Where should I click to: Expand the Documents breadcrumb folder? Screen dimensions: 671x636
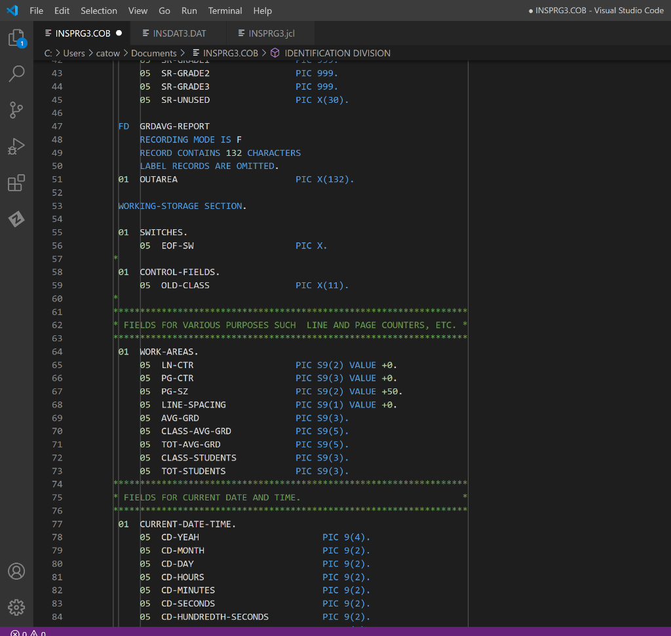tap(153, 53)
